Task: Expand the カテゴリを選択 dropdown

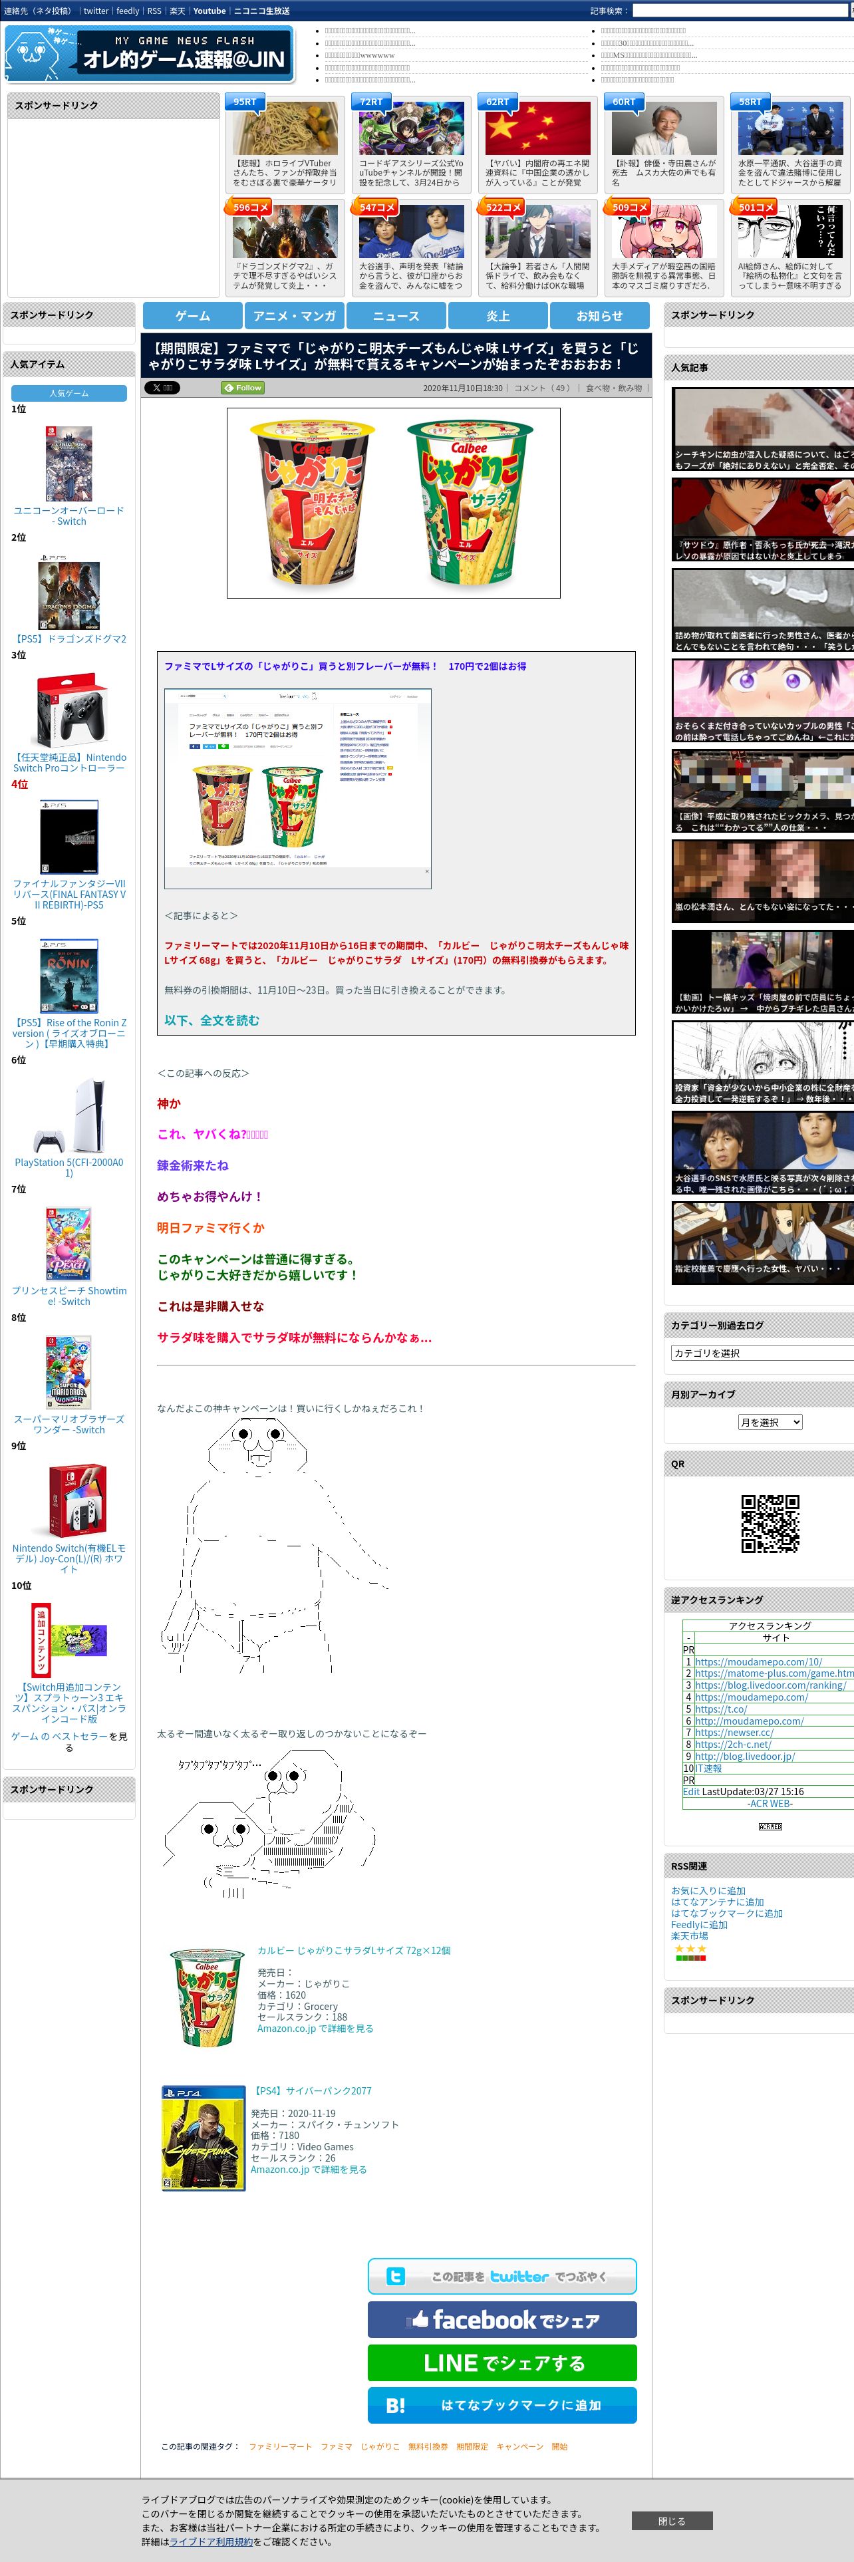Action: 762,1353
